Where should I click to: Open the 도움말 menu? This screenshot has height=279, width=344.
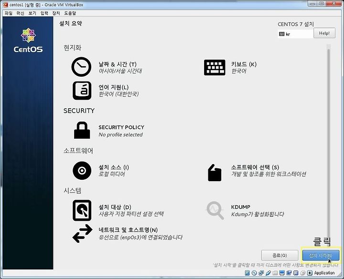[x=70, y=13]
